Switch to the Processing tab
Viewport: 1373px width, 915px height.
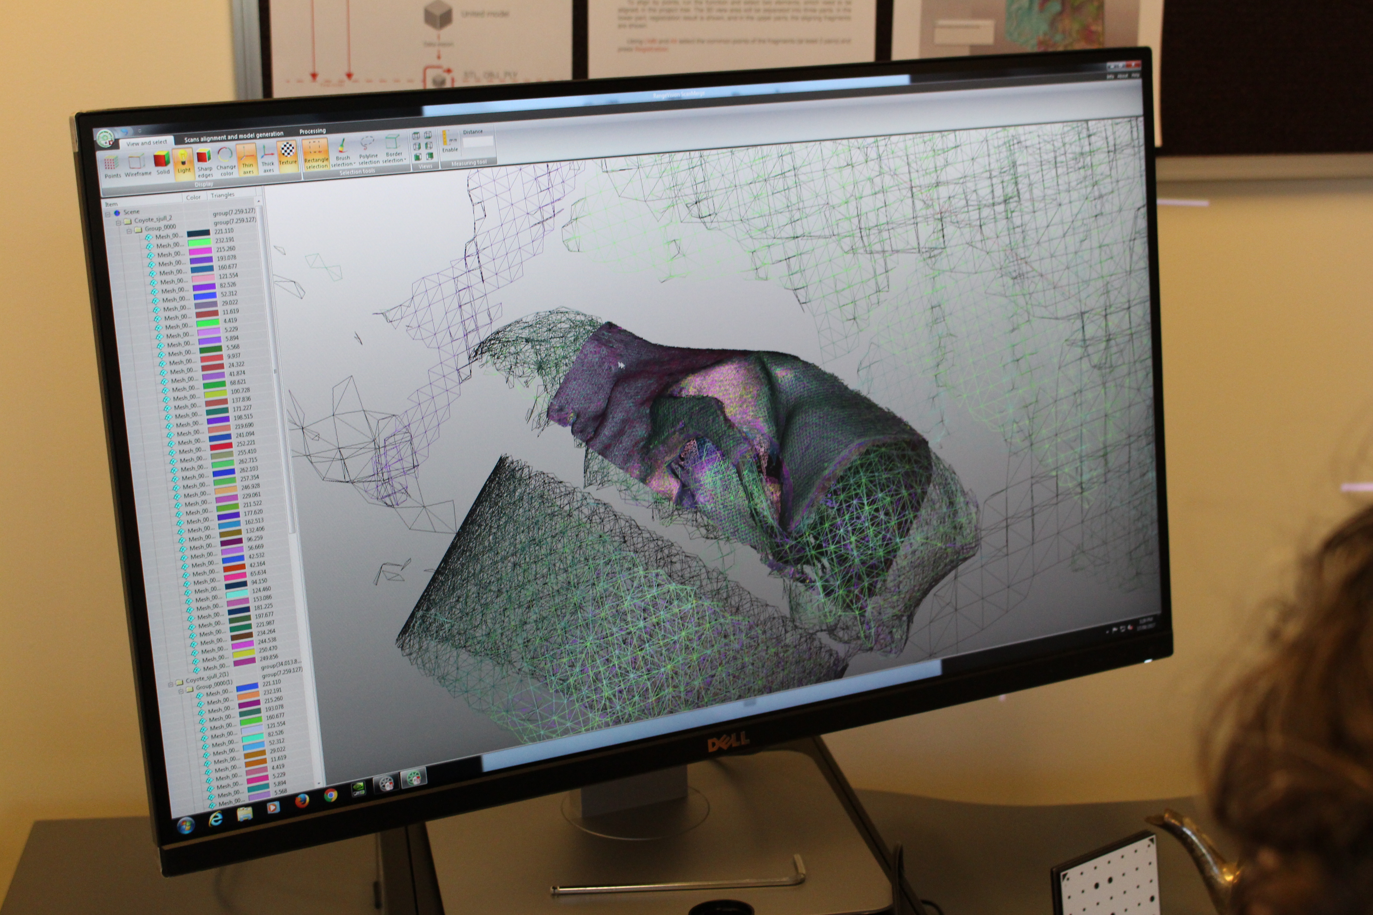(312, 131)
